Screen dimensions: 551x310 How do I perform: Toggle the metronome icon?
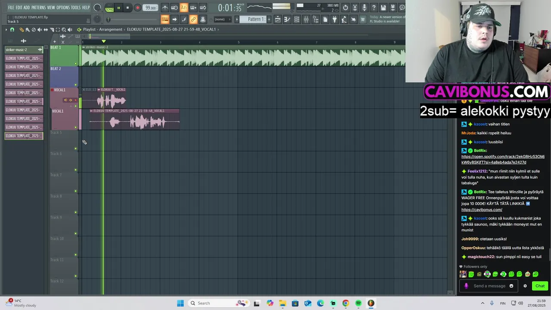(x=165, y=8)
